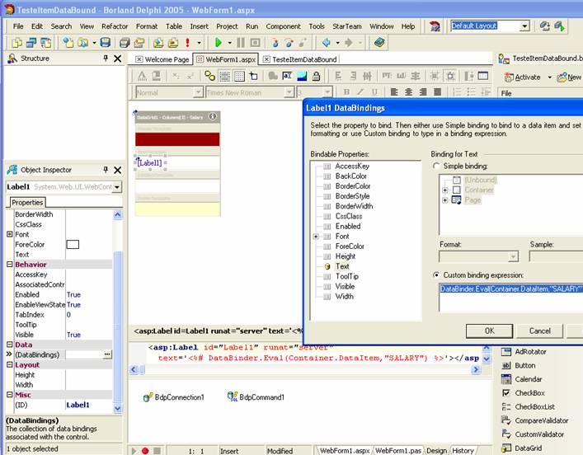The image size is (583, 455).
Task: Click the ForeColor white swatch
Action: click(x=73, y=244)
